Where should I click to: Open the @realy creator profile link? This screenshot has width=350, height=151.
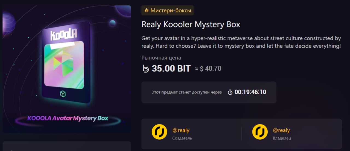(x=181, y=130)
